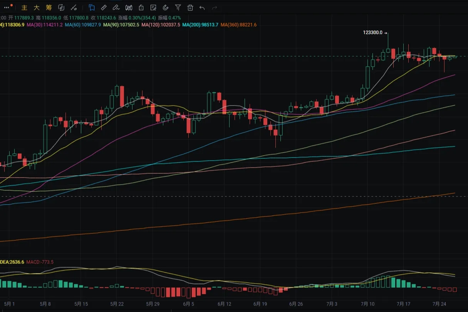Click the 高 118356.0 high price text
468x312 pixels.
click(49, 18)
